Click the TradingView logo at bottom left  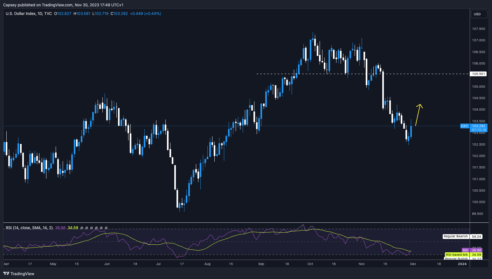point(19,274)
